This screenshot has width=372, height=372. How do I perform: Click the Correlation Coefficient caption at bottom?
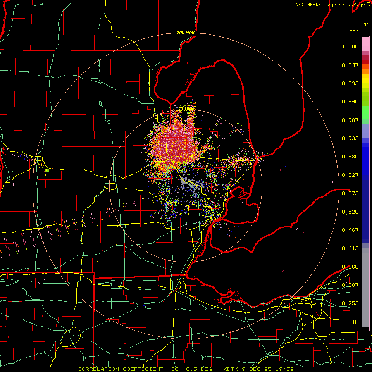click(186, 369)
